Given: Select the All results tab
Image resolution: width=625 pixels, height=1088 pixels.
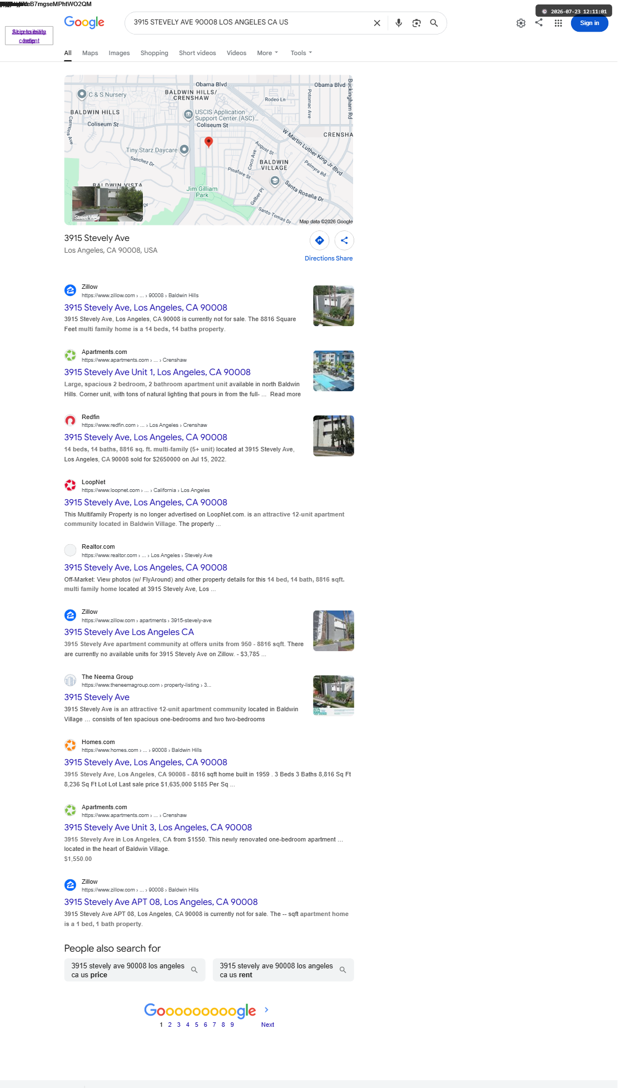Looking at the screenshot, I should (68, 53).
